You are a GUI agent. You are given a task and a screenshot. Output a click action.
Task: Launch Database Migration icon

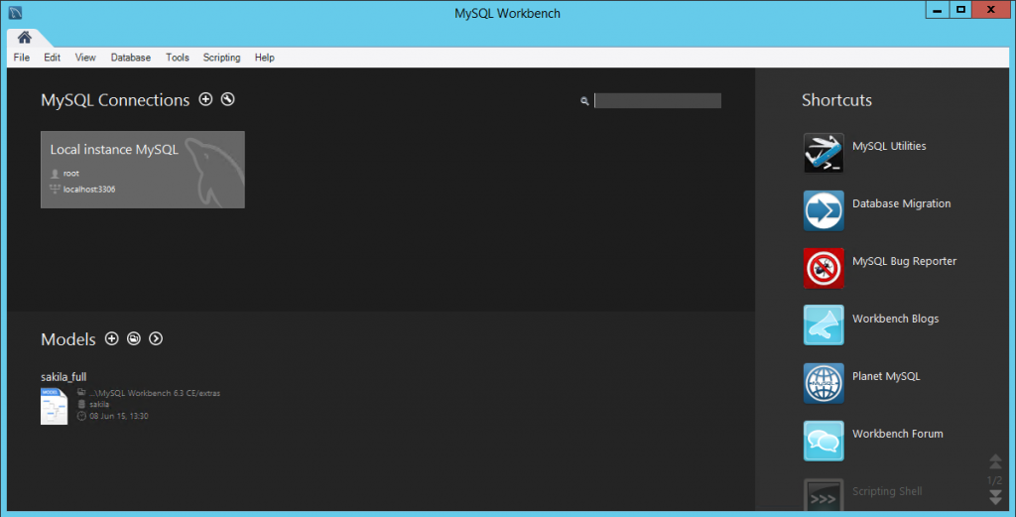click(x=824, y=210)
